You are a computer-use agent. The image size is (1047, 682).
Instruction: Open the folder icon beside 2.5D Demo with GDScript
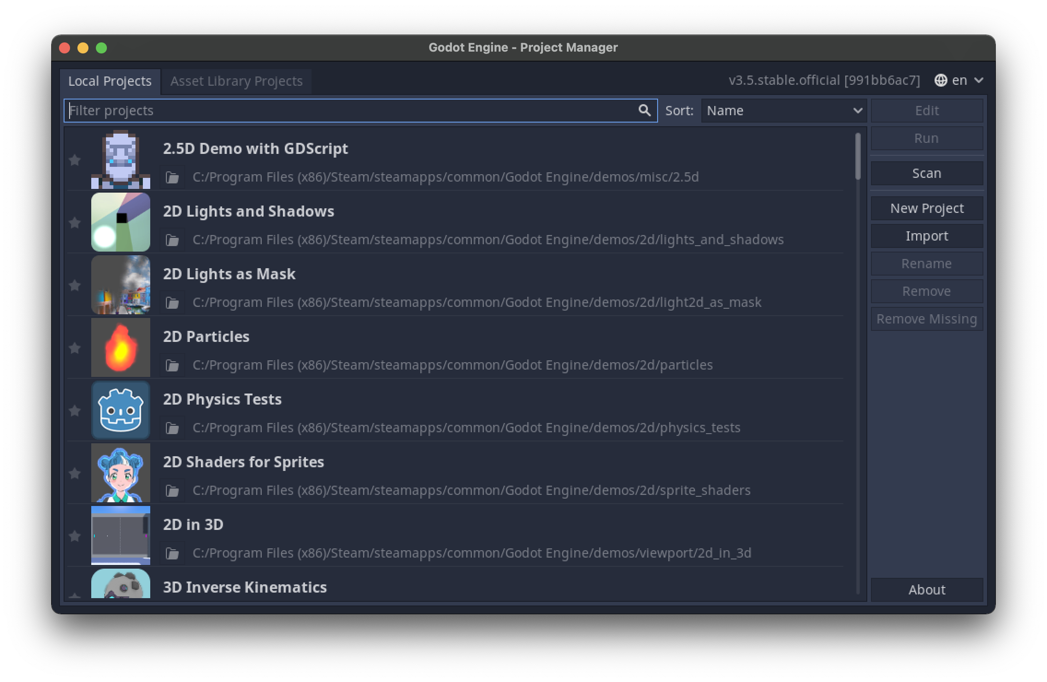click(x=172, y=176)
